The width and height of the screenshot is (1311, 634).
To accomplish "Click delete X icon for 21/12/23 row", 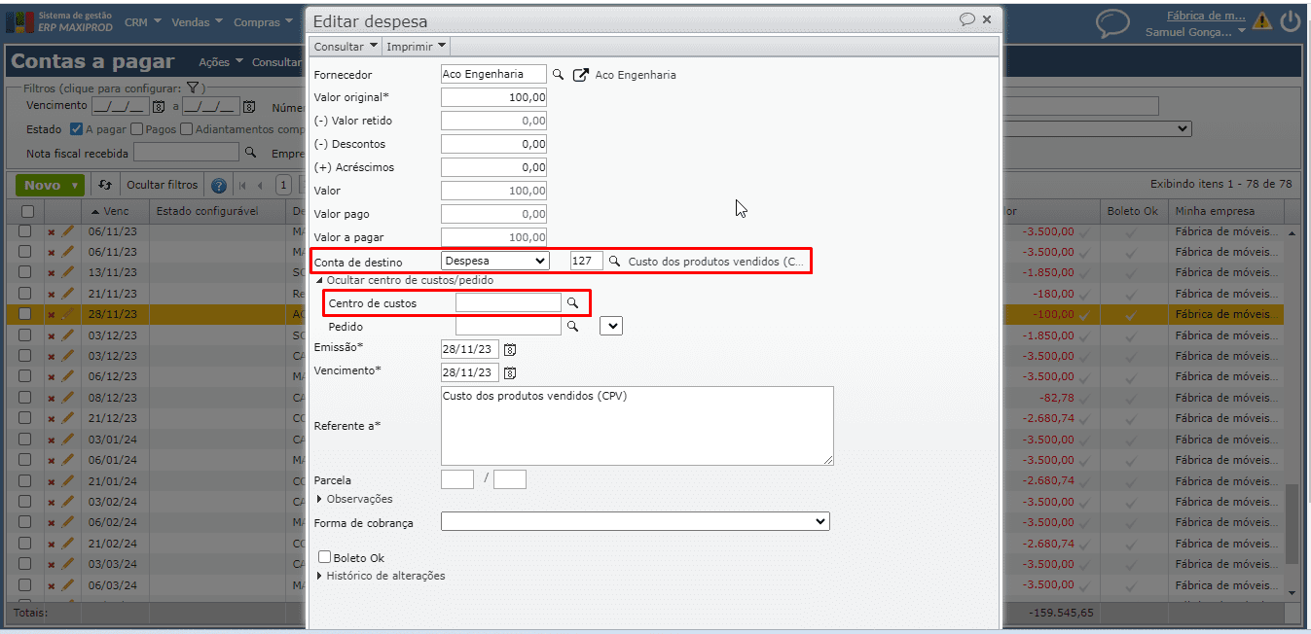I will [x=52, y=419].
